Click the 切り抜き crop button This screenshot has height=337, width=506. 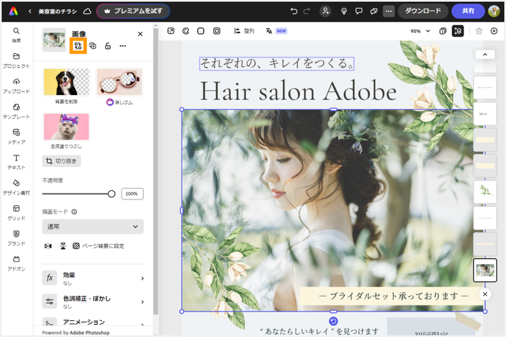[x=61, y=161]
